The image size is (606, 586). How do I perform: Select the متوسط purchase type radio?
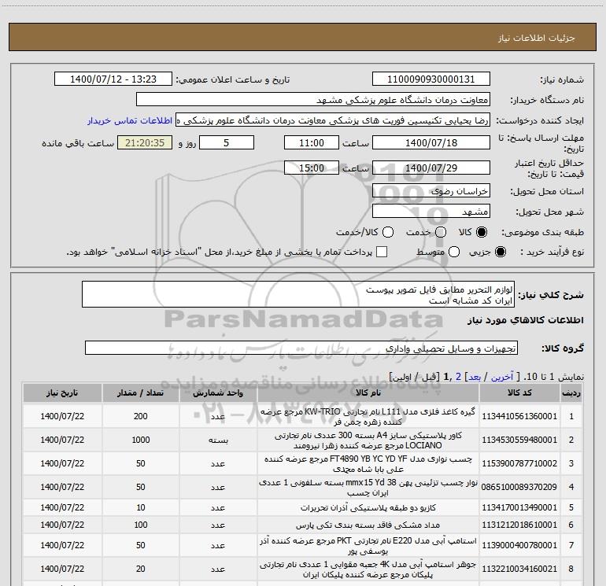[454, 252]
